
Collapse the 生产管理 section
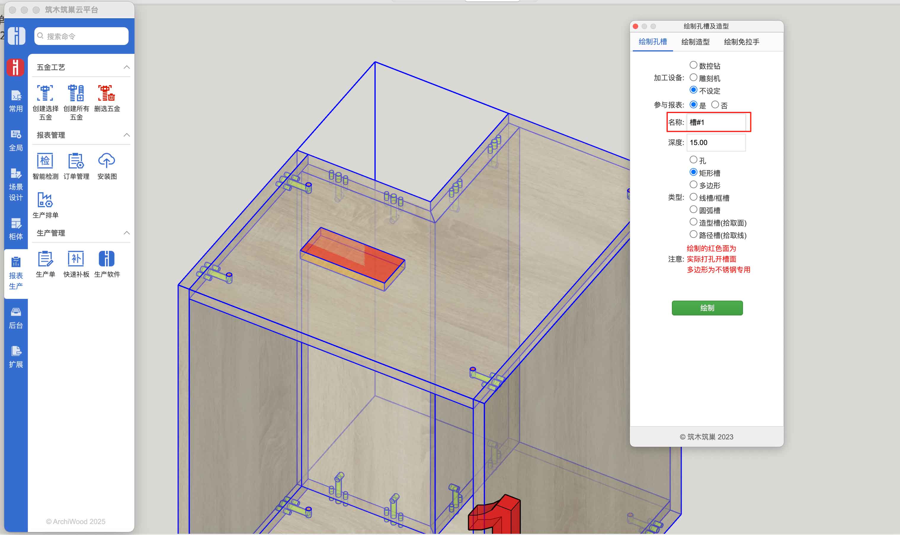point(127,233)
